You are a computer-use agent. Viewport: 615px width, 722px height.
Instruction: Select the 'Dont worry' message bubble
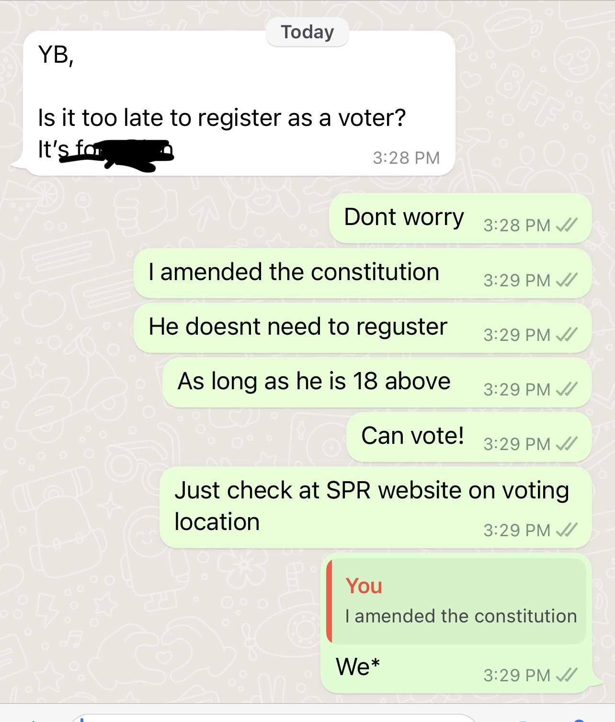[460, 218]
